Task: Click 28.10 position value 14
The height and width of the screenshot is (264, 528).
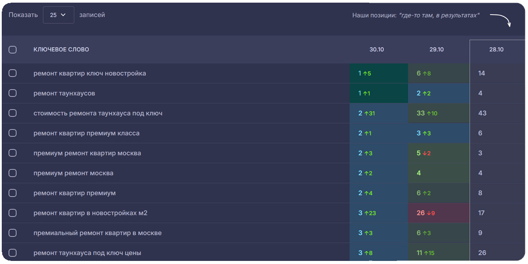Action: click(x=481, y=73)
